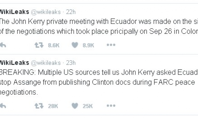Open more options on the 23h tweet

pyautogui.click(x=111, y=106)
